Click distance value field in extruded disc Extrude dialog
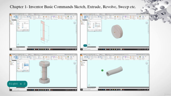171x96 pixels. [x=97, y=25]
